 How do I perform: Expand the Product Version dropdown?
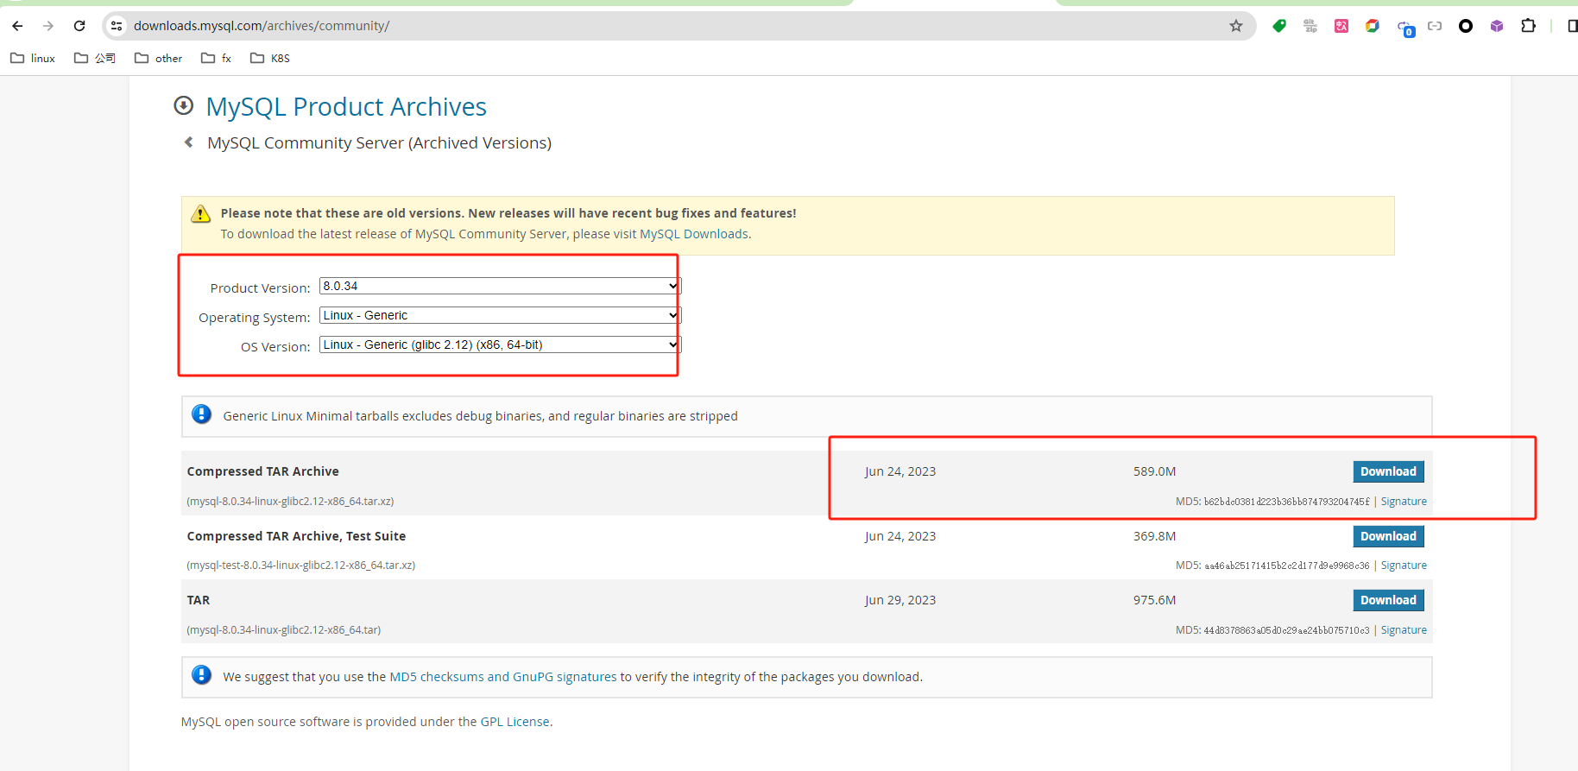[x=500, y=286]
